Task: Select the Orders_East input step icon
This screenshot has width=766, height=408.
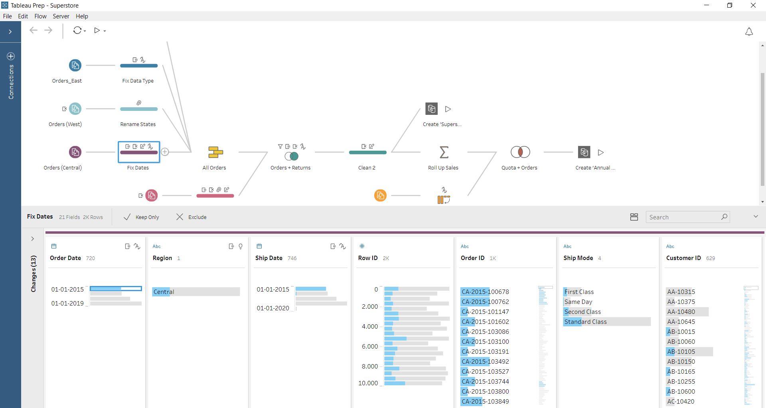Action: pyautogui.click(x=75, y=65)
